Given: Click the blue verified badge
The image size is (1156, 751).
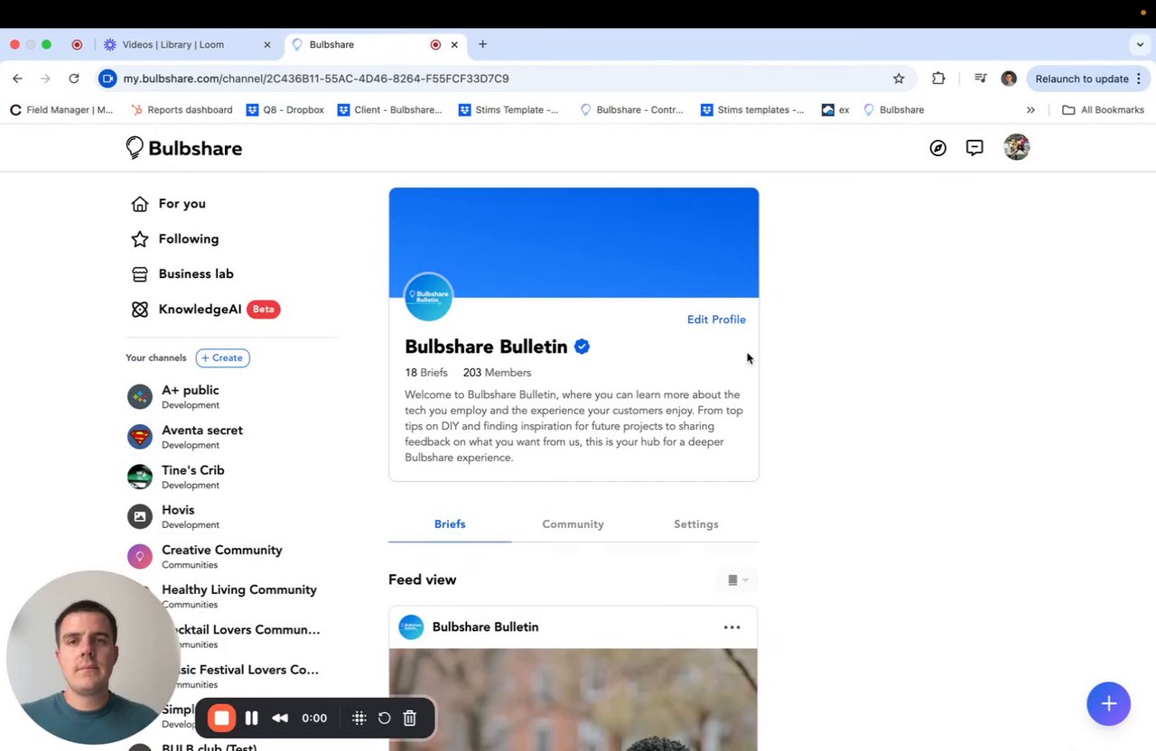Looking at the screenshot, I should point(582,347).
